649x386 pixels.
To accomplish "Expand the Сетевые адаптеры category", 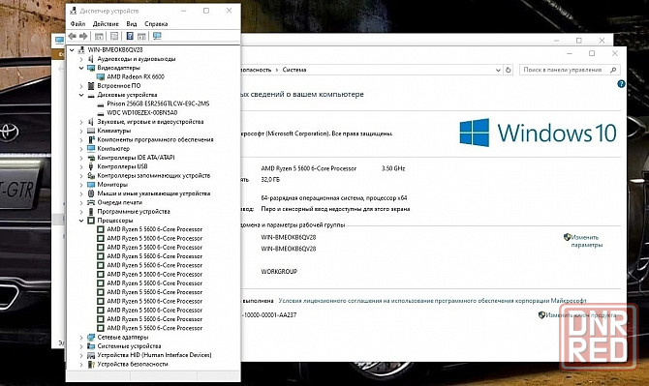I will click(x=81, y=338).
